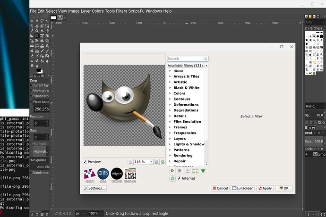Select the Rectangle Select tool
Image resolution: width=326 pixels, height=217 pixels.
pos(32,21)
